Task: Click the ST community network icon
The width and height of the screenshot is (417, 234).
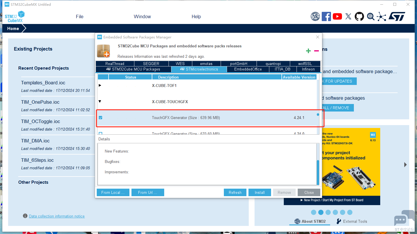Action: point(381,16)
